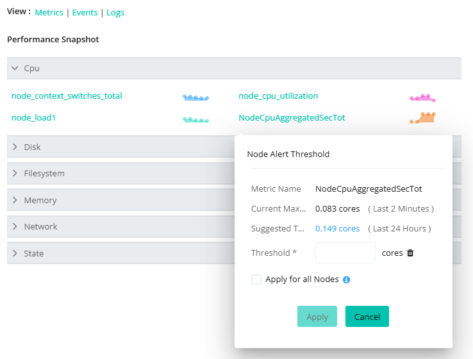Open the NodeCpuAggregatedSecTot orange sparkline chart

[423, 118]
